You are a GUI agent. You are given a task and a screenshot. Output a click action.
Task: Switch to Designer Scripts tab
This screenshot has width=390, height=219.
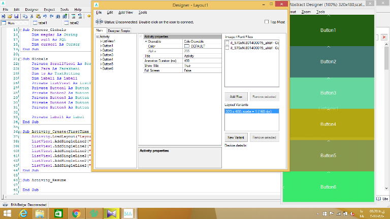click(x=119, y=31)
